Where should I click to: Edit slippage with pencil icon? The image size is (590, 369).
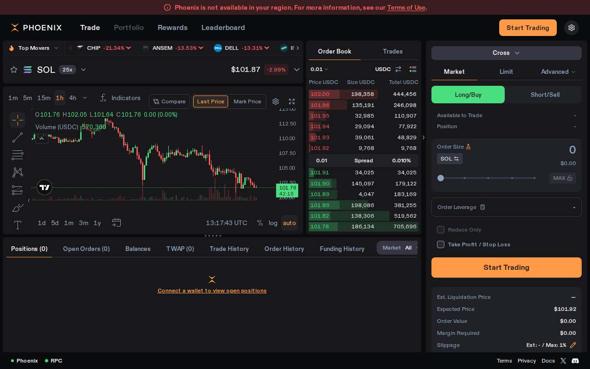(573, 345)
